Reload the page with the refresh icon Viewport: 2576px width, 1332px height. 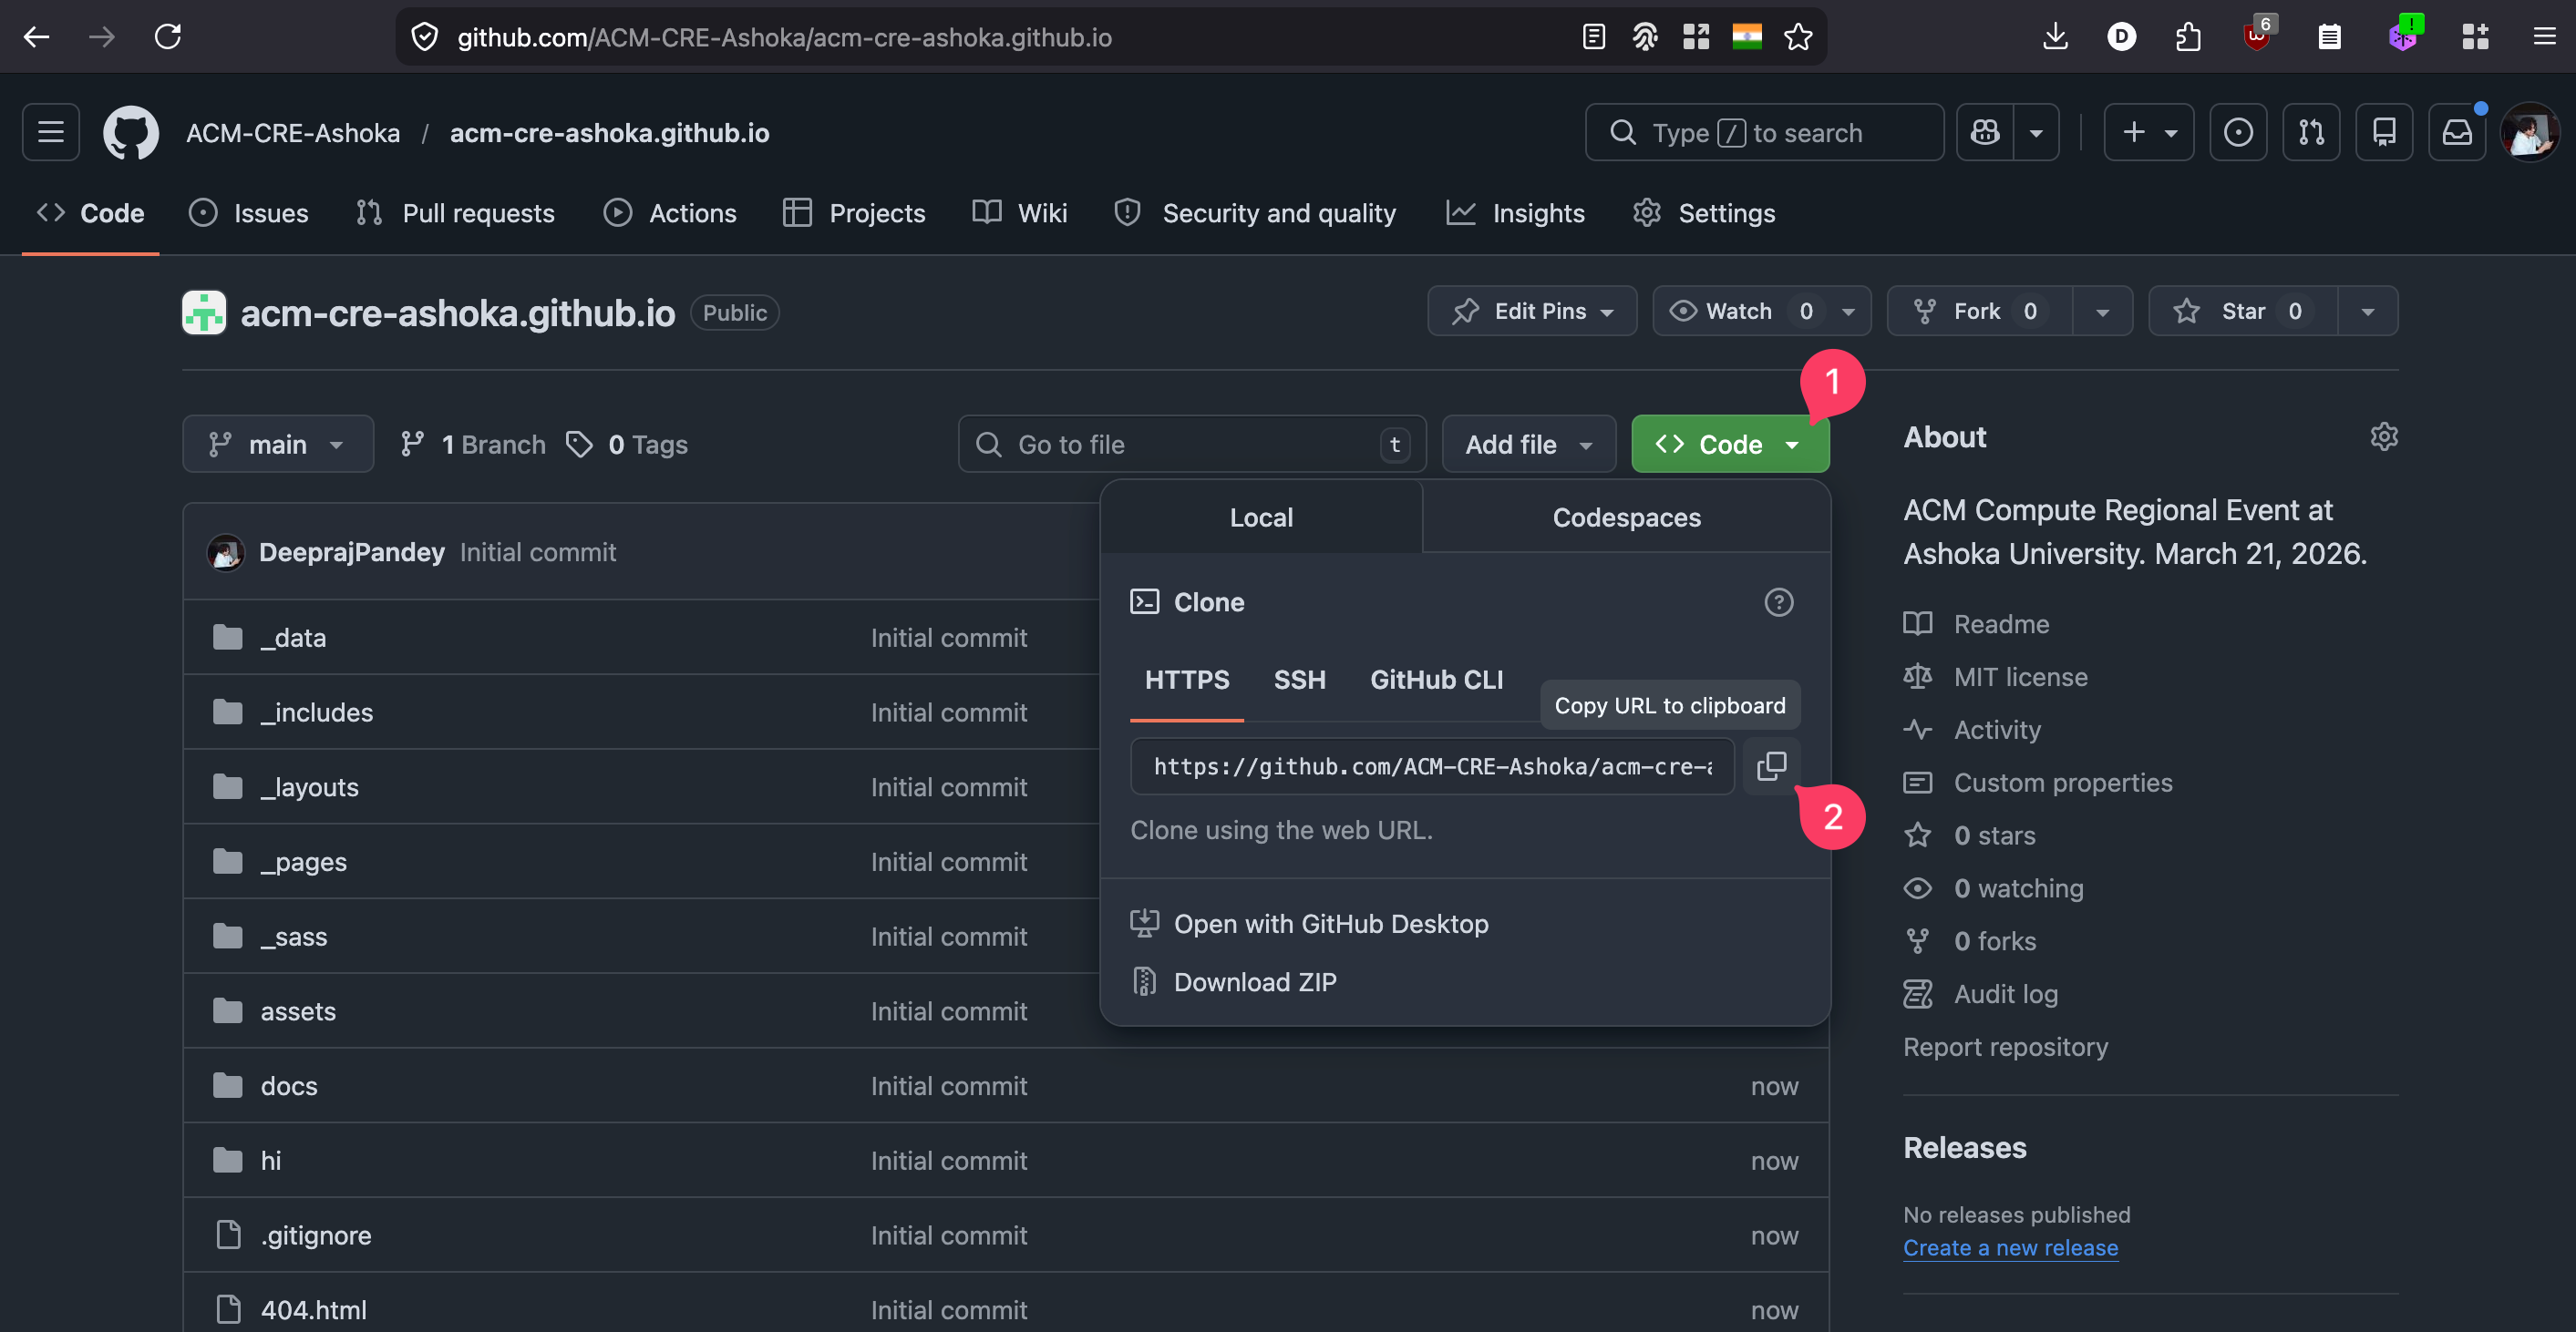click(167, 37)
